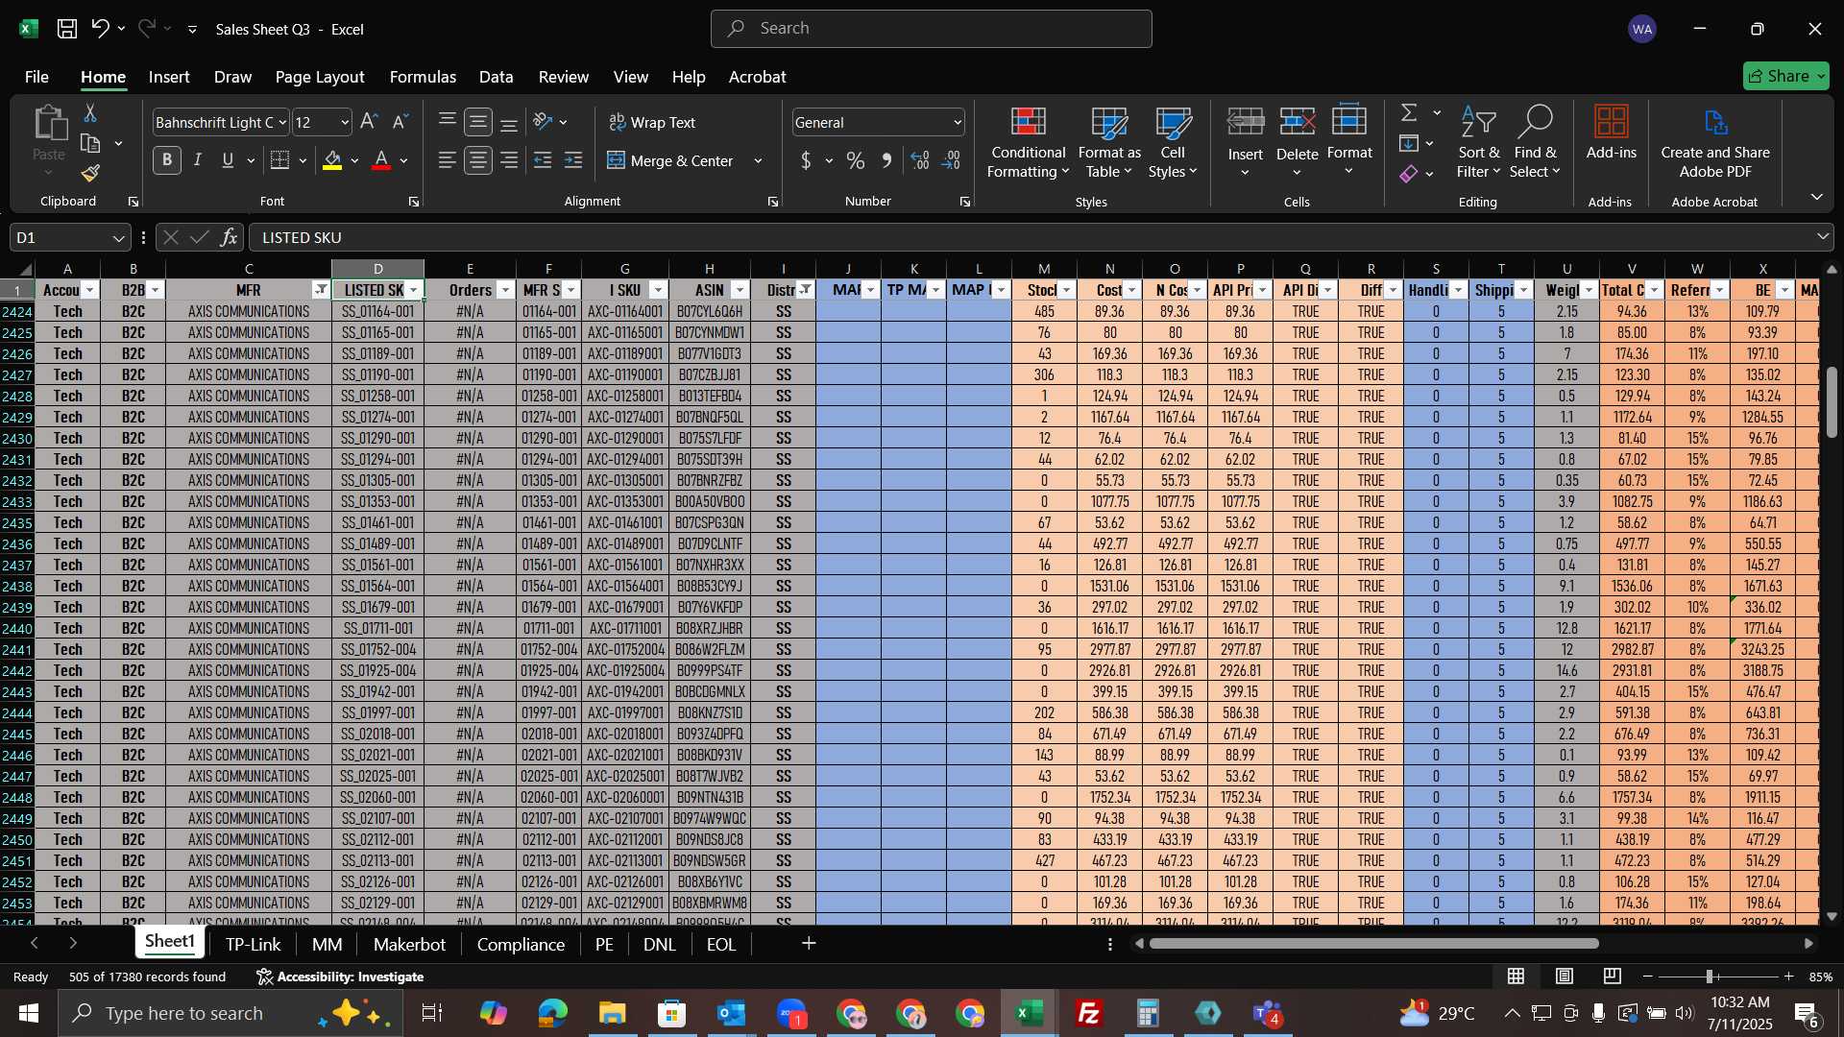Switch to the TP-Link sheet tab
Image resolution: width=1844 pixels, height=1037 pixels.
254,944
